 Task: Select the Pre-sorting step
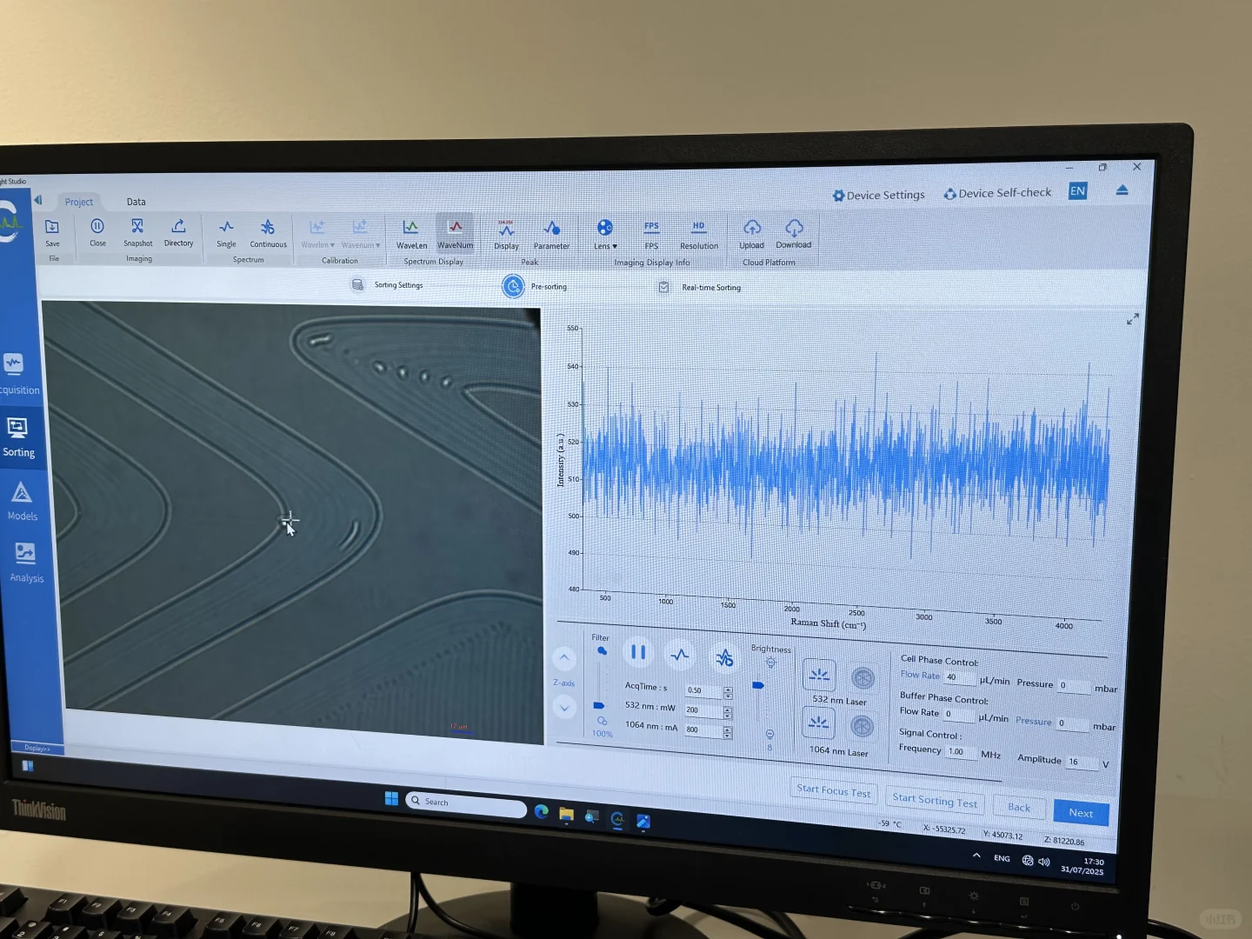(x=535, y=286)
